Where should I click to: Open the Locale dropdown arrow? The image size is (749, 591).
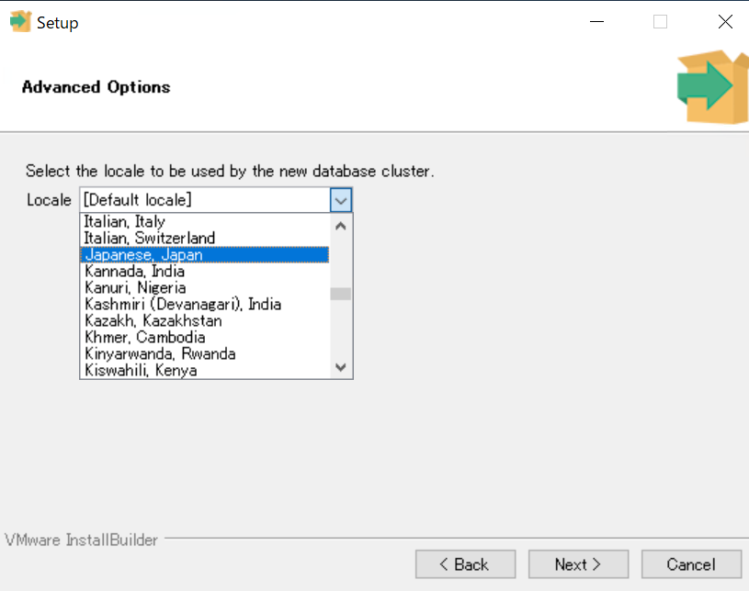[x=341, y=200]
